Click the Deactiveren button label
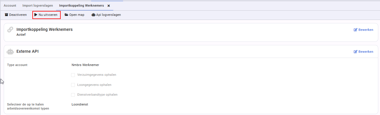 click(18, 15)
